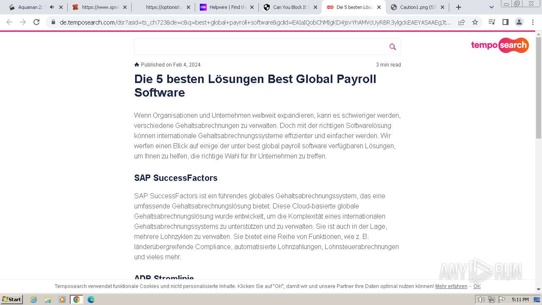Click the scrollbar up arrow

(538, 34)
